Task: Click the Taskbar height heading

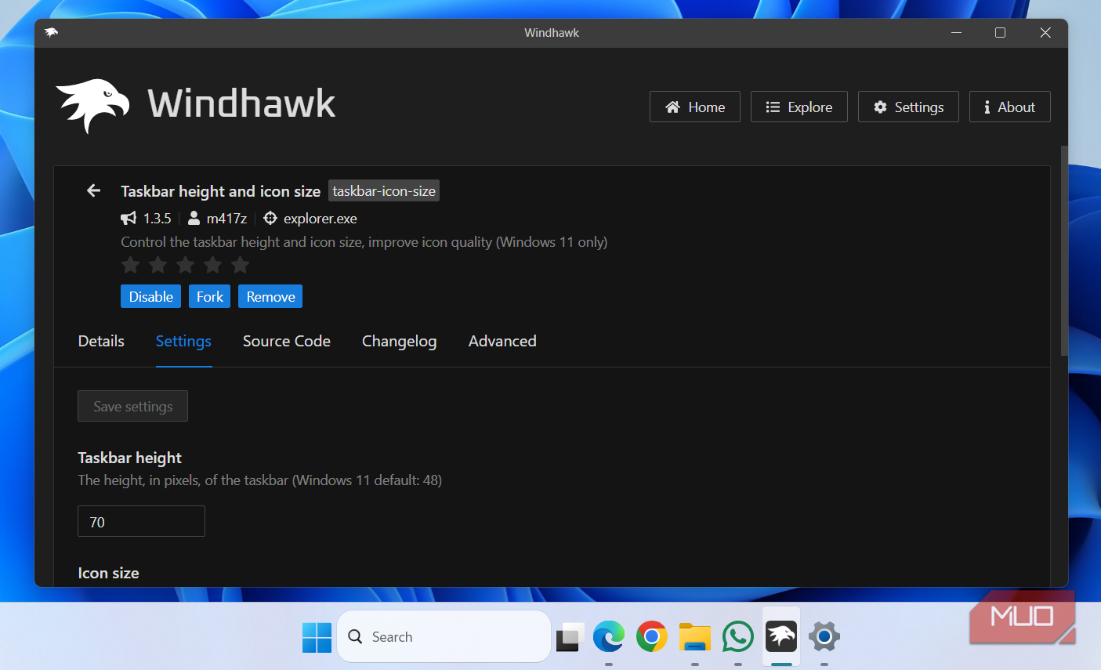Action: click(129, 458)
